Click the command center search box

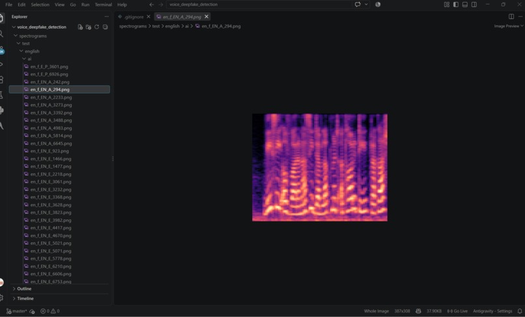coord(259,5)
